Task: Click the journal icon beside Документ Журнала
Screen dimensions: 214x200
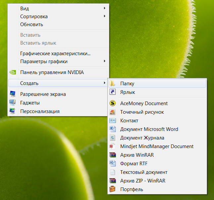Action: pyautogui.click(x=113, y=138)
